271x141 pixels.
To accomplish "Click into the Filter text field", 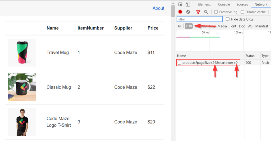I will 199,19.
